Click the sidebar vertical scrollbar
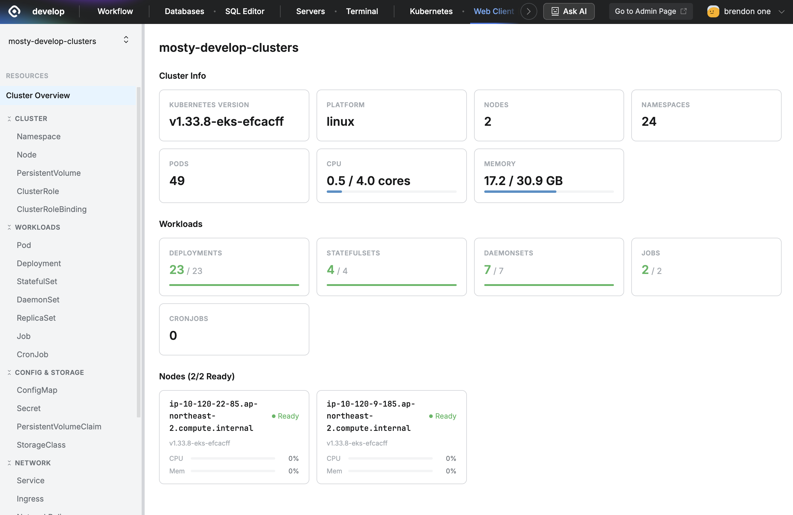The width and height of the screenshot is (793, 515). (139, 252)
